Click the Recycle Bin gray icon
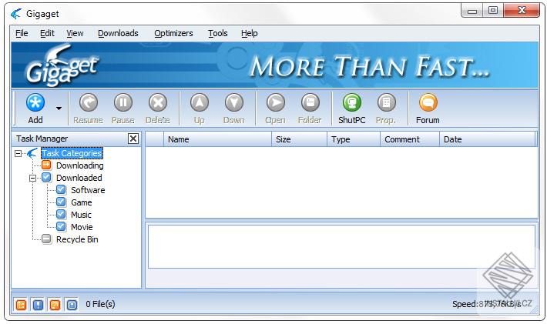Screen dimensions: 547x324 click(x=46, y=239)
